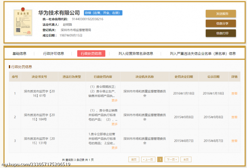Screen dimensions: 247x168
Task: Click legal representative name 赵明路
Action: pyautogui.click(x=68, y=25)
